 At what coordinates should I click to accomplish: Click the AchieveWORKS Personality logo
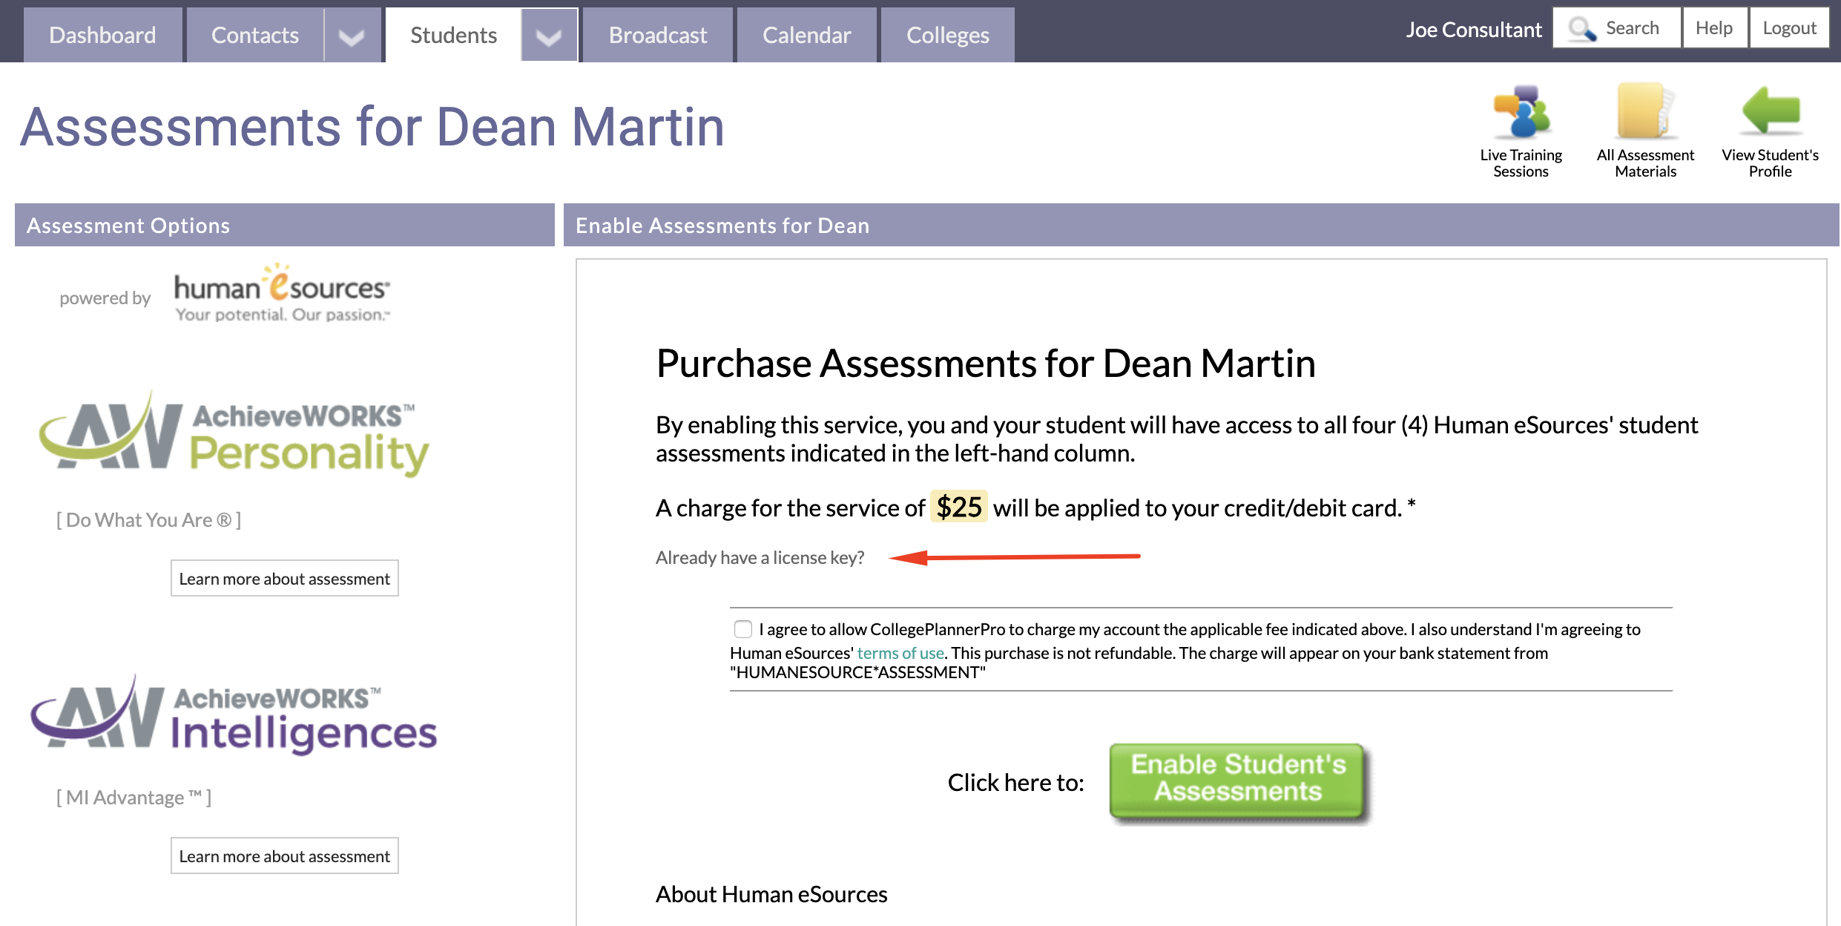tap(234, 435)
